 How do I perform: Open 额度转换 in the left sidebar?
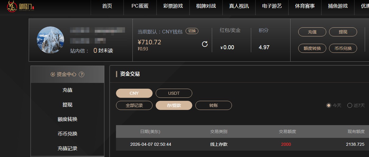pos(67,119)
